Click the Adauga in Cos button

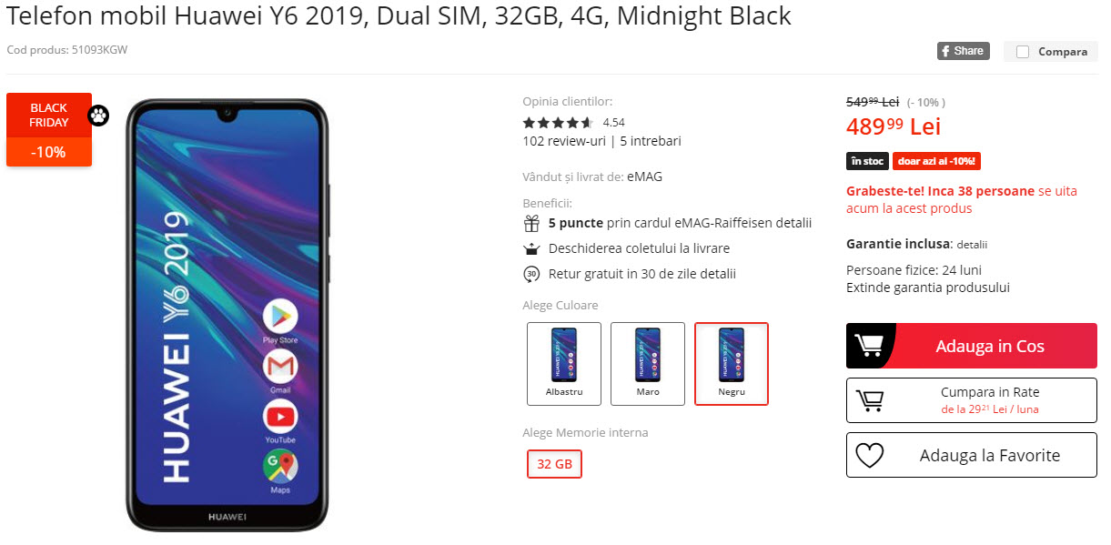[972, 346]
